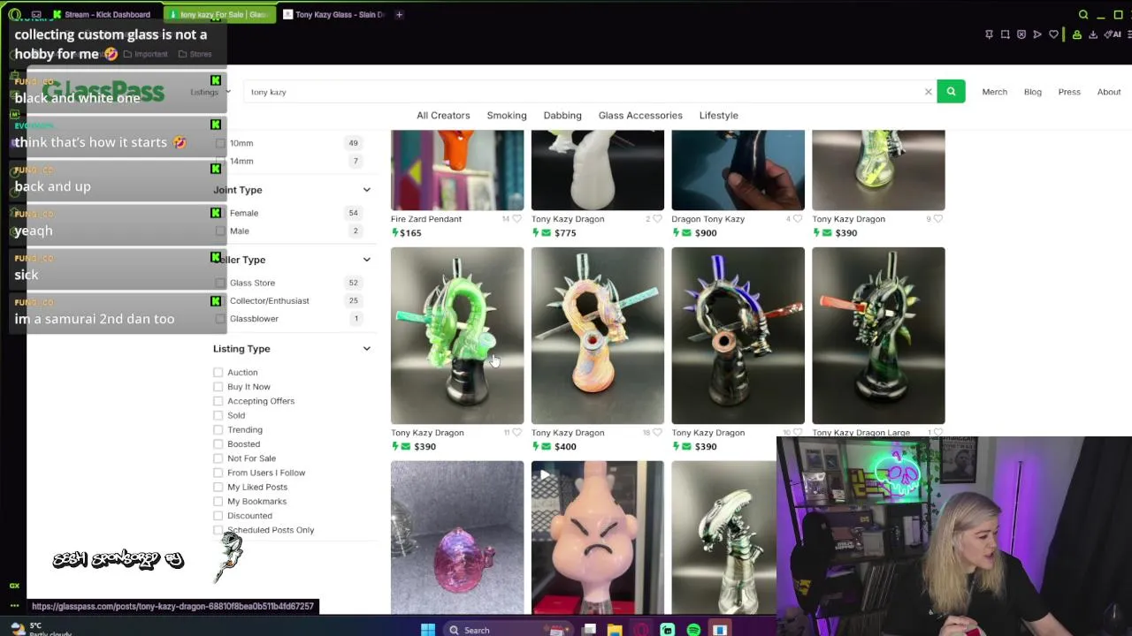Open the Lifestyle category
The height and width of the screenshot is (636, 1132).
tap(718, 116)
